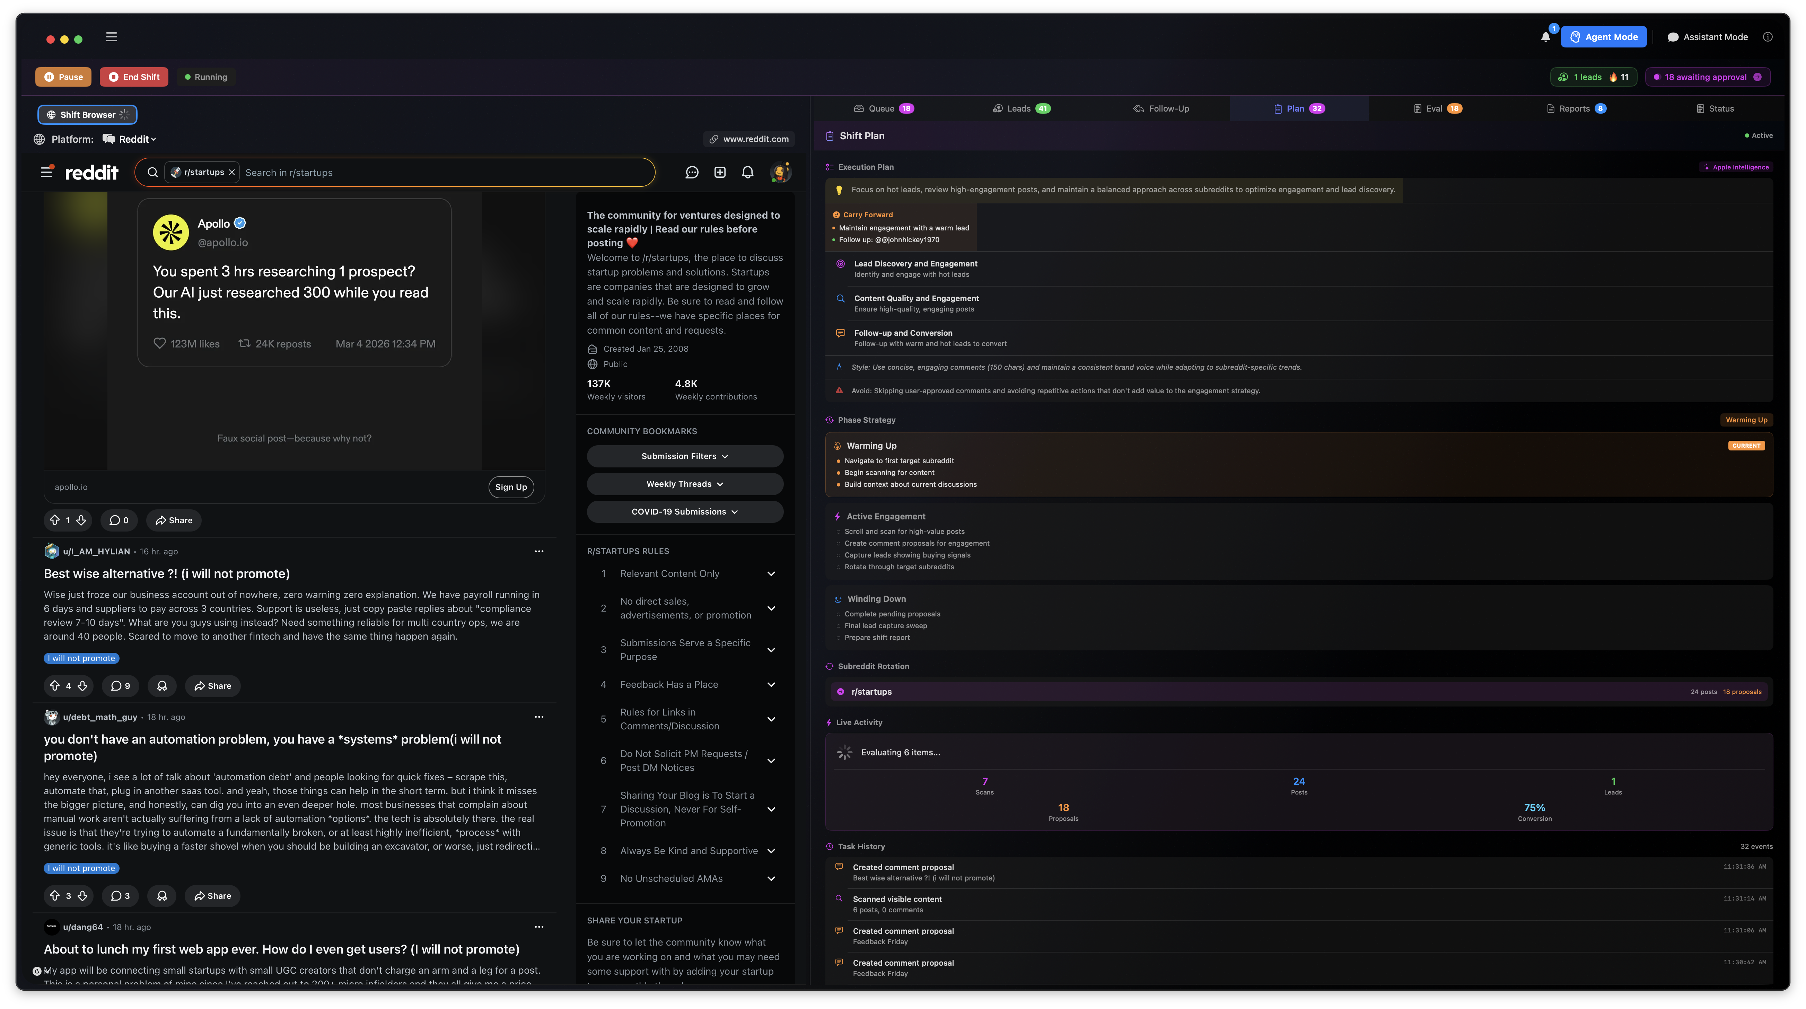
Task: Downvote the Best wise alternative post
Action: (83, 686)
